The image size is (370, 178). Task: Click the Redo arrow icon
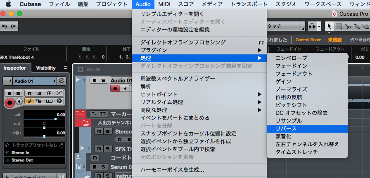pyautogui.click(x=14, y=26)
